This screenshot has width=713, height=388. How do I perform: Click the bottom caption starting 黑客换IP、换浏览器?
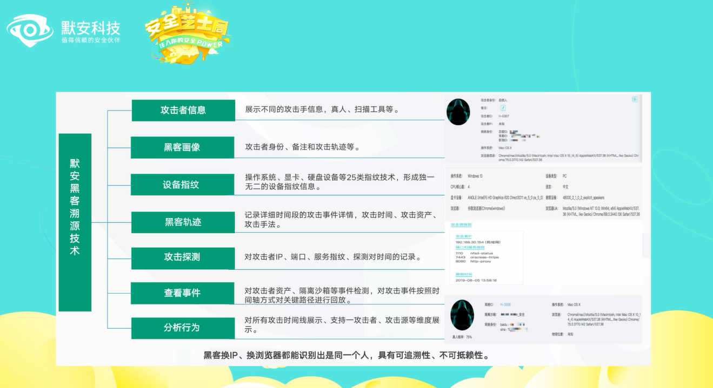click(x=347, y=355)
